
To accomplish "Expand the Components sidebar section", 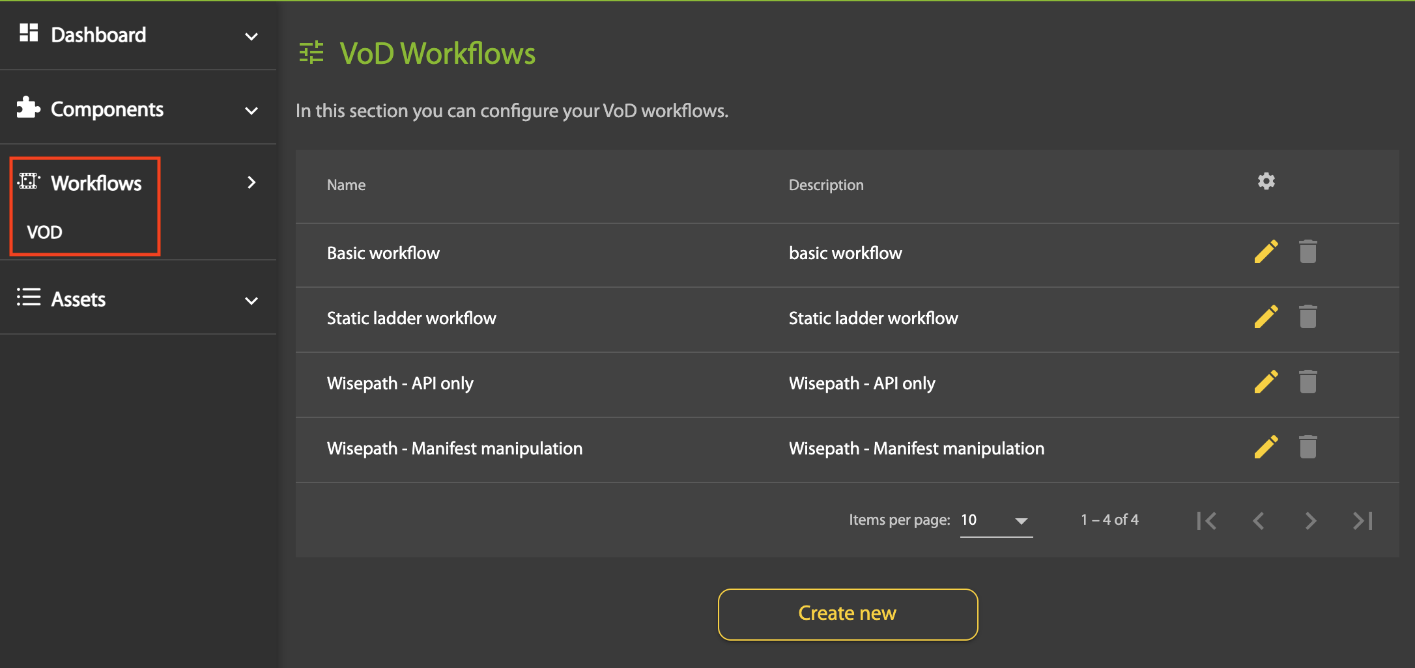I will coord(251,111).
